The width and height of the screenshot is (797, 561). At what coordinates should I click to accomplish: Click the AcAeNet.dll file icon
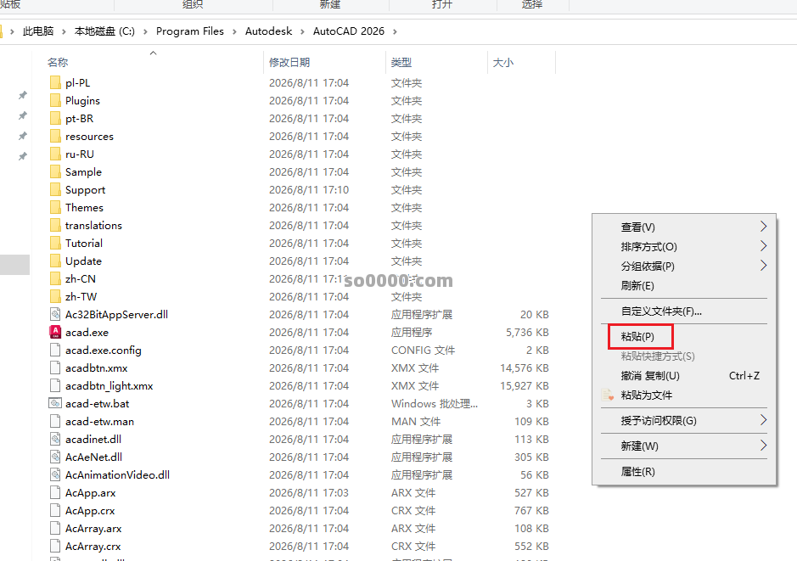(55, 457)
